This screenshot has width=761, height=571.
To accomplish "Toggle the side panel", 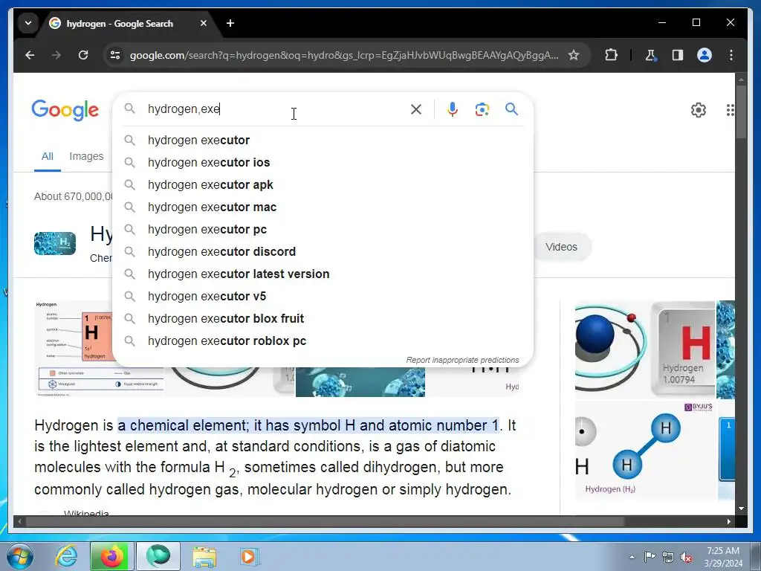I will point(678,55).
